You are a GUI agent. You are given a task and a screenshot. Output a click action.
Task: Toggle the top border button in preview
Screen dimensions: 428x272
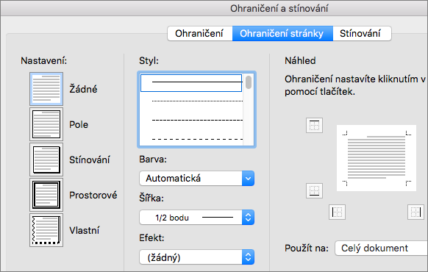tap(314, 126)
